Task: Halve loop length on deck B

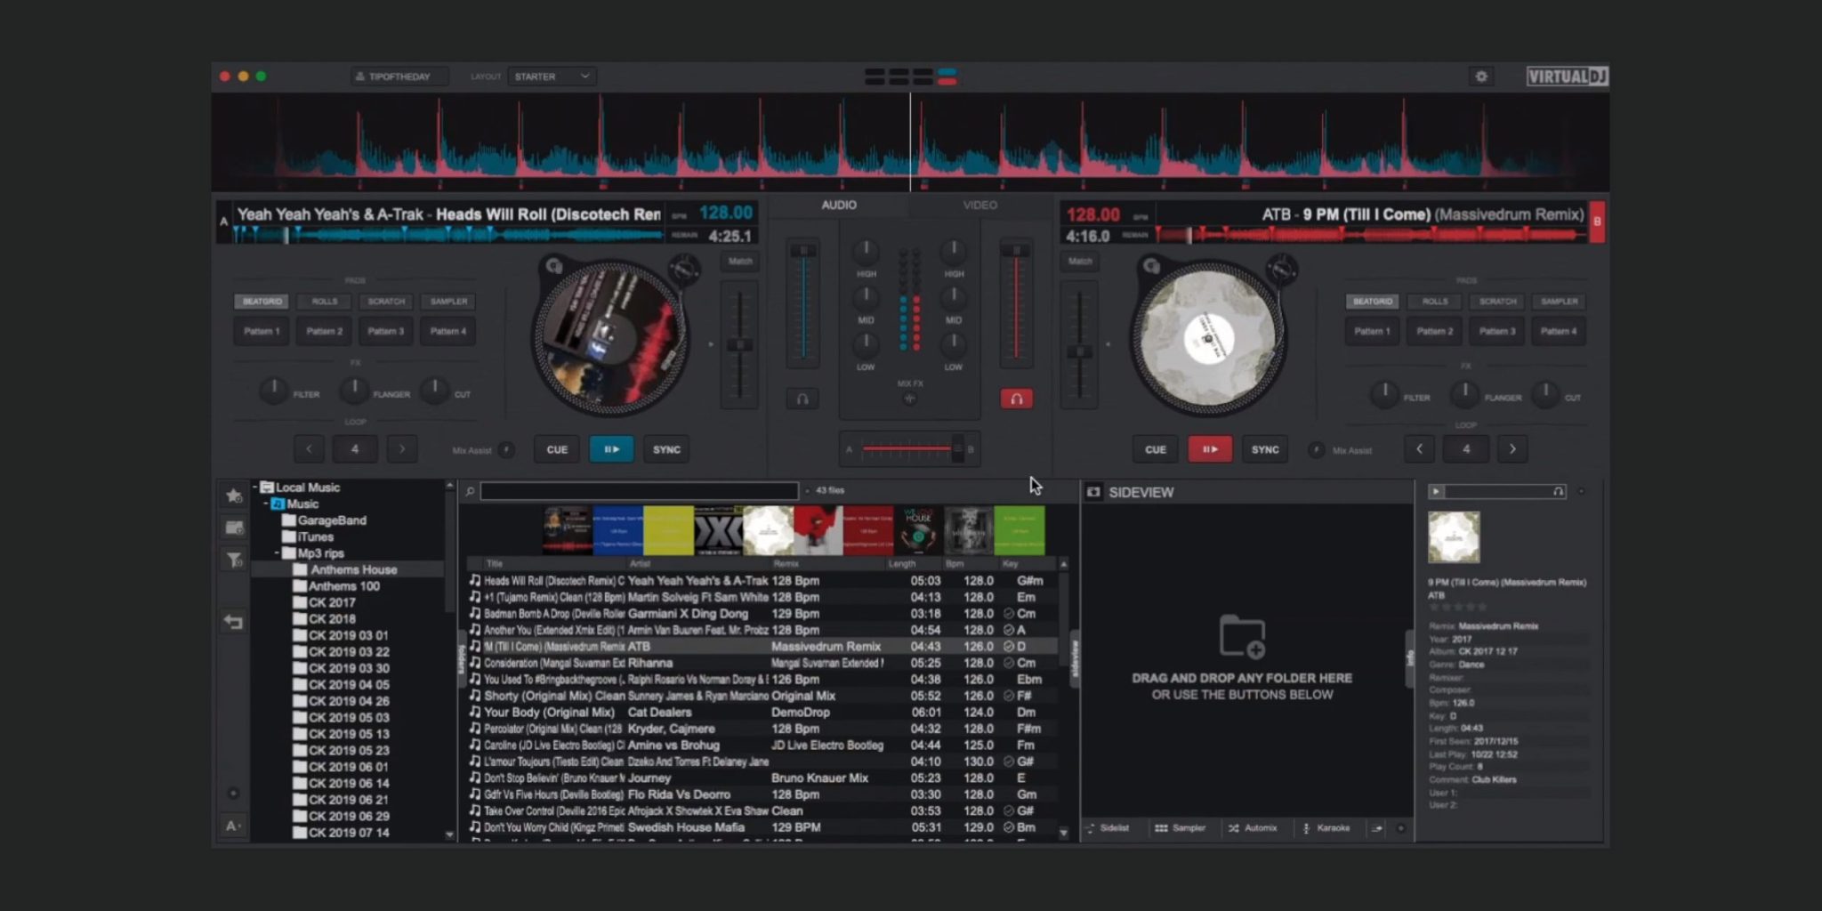Action: click(1419, 449)
